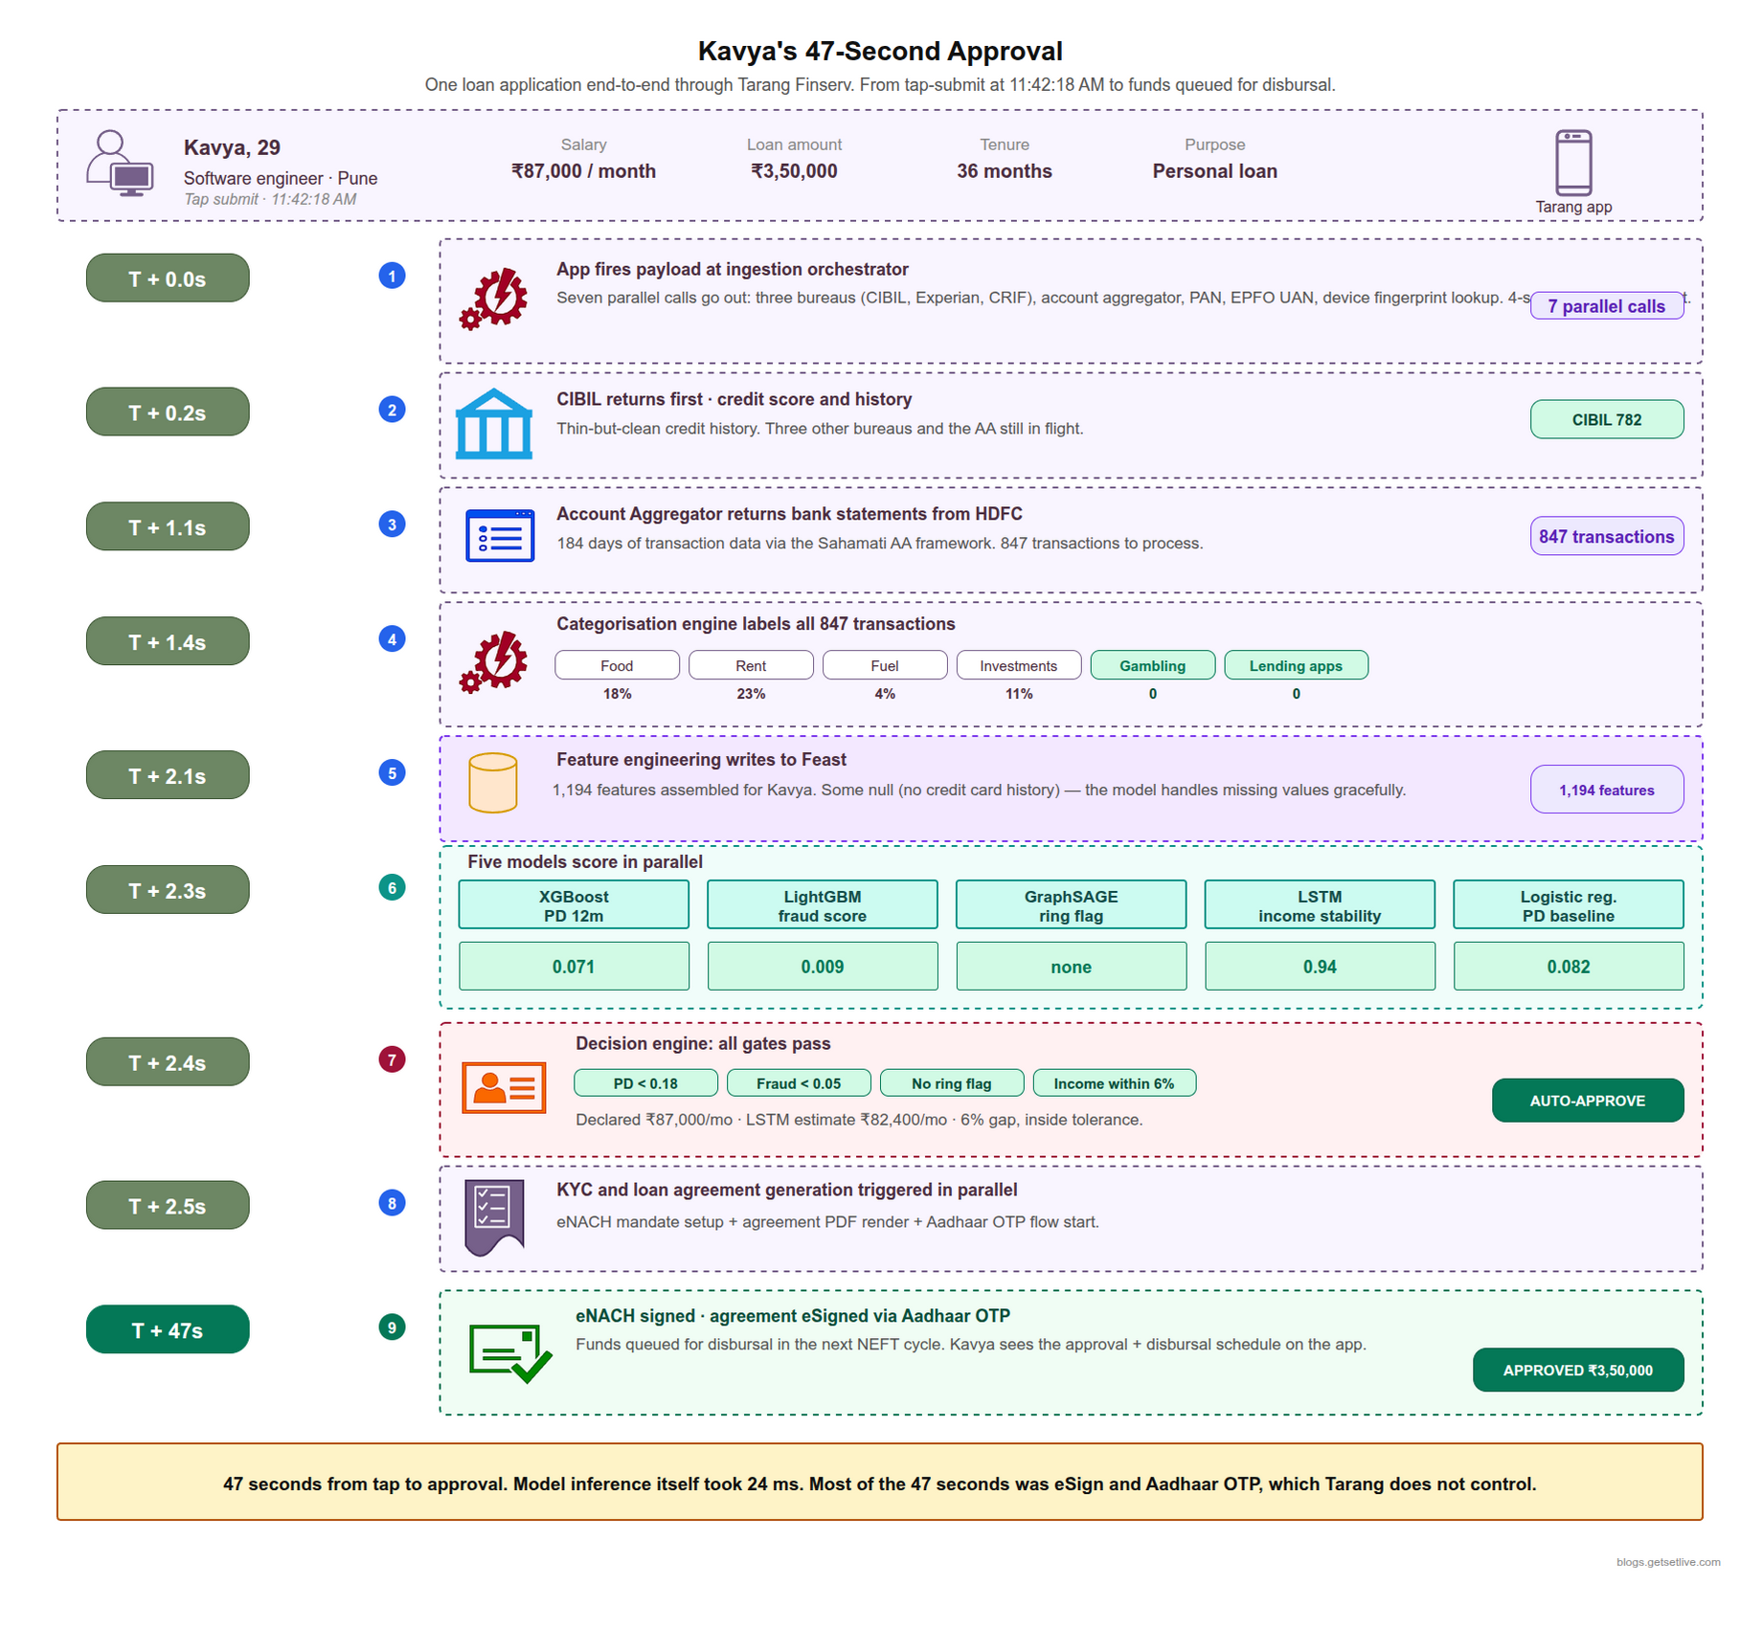Click the XGBoost score value 0.071
Image resolution: width=1762 pixels, height=1627 pixels.
tap(574, 967)
